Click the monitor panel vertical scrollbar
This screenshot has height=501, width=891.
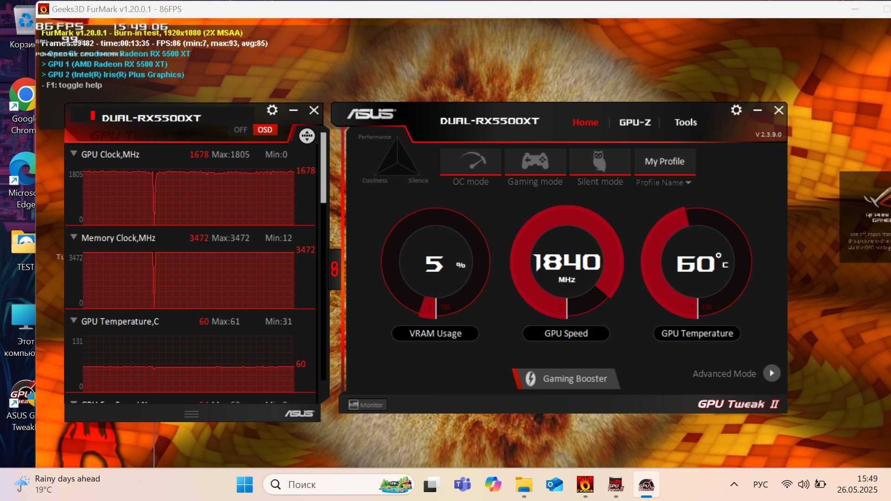[x=323, y=168]
